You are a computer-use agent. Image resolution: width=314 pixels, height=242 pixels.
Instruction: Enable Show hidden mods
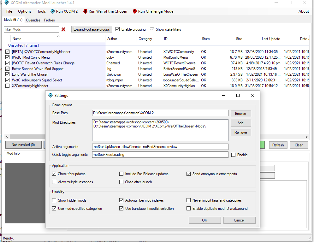[x=54, y=200]
